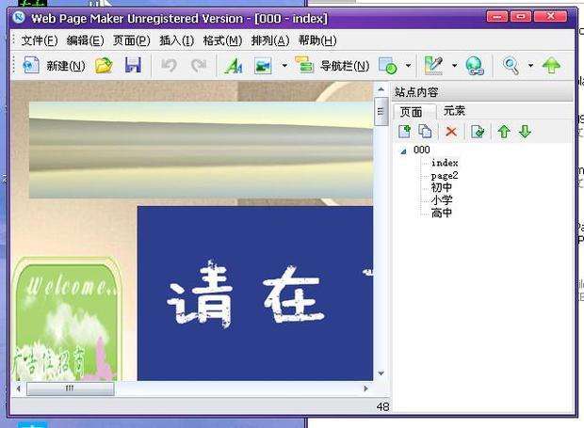Click the New (新建) page icon

[31, 66]
